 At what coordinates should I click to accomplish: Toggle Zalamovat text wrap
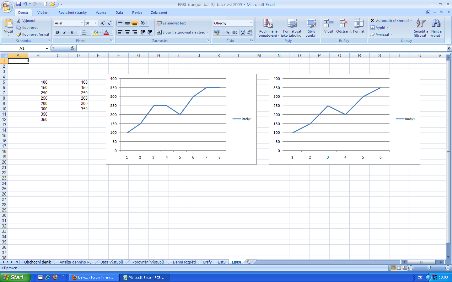pyautogui.click(x=171, y=23)
